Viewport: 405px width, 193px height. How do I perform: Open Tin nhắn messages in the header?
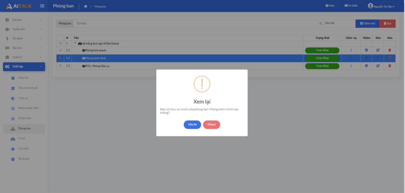(x=351, y=6)
